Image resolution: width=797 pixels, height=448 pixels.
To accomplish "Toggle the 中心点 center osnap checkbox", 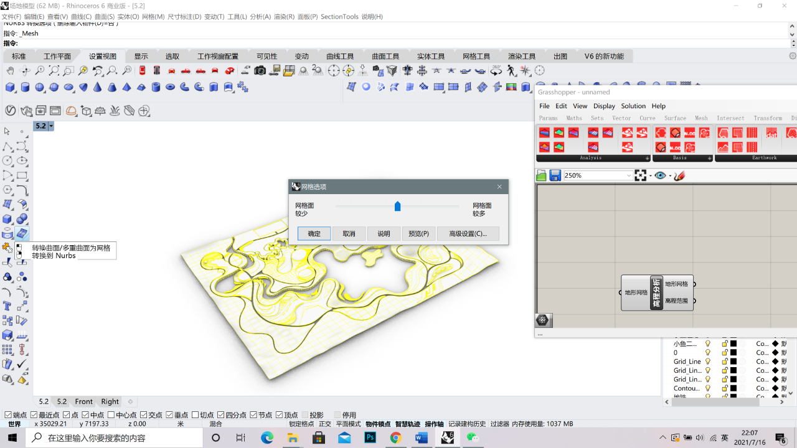I will tap(111, 415).
